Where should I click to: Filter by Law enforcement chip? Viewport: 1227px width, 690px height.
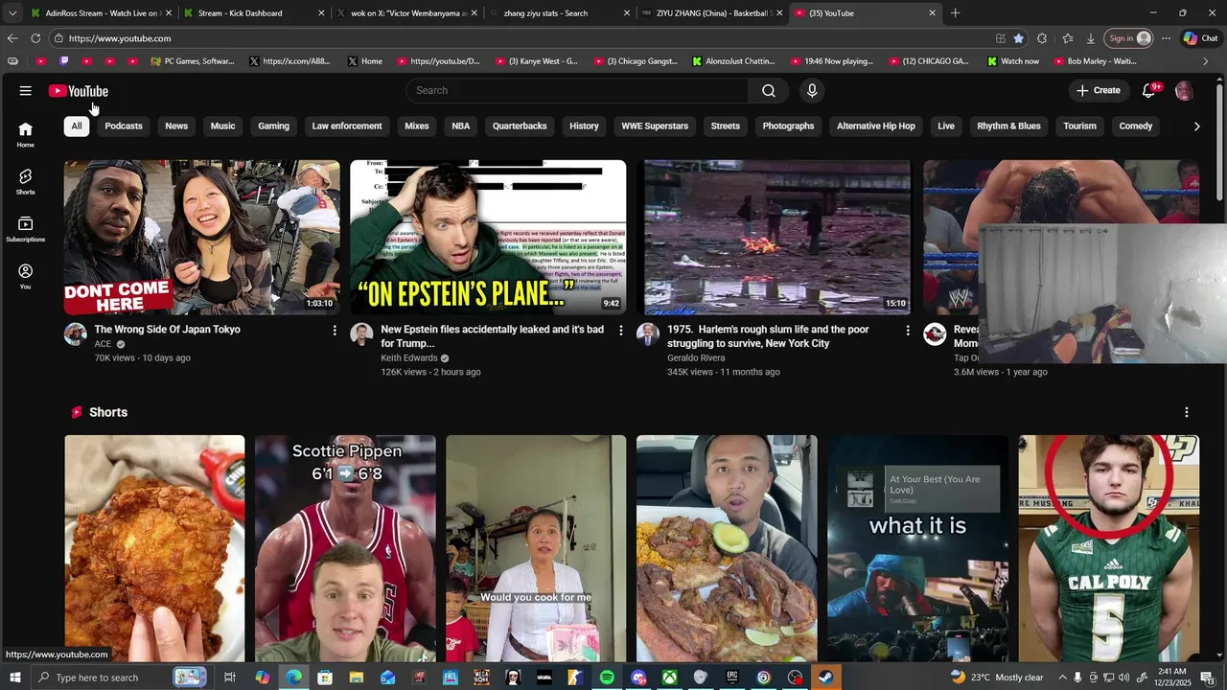point(347,126)
